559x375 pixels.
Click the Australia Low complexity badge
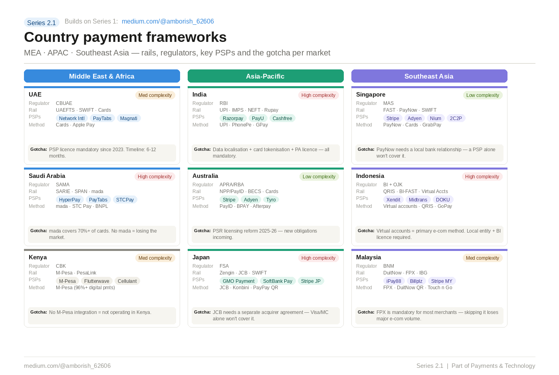(319, 177)
